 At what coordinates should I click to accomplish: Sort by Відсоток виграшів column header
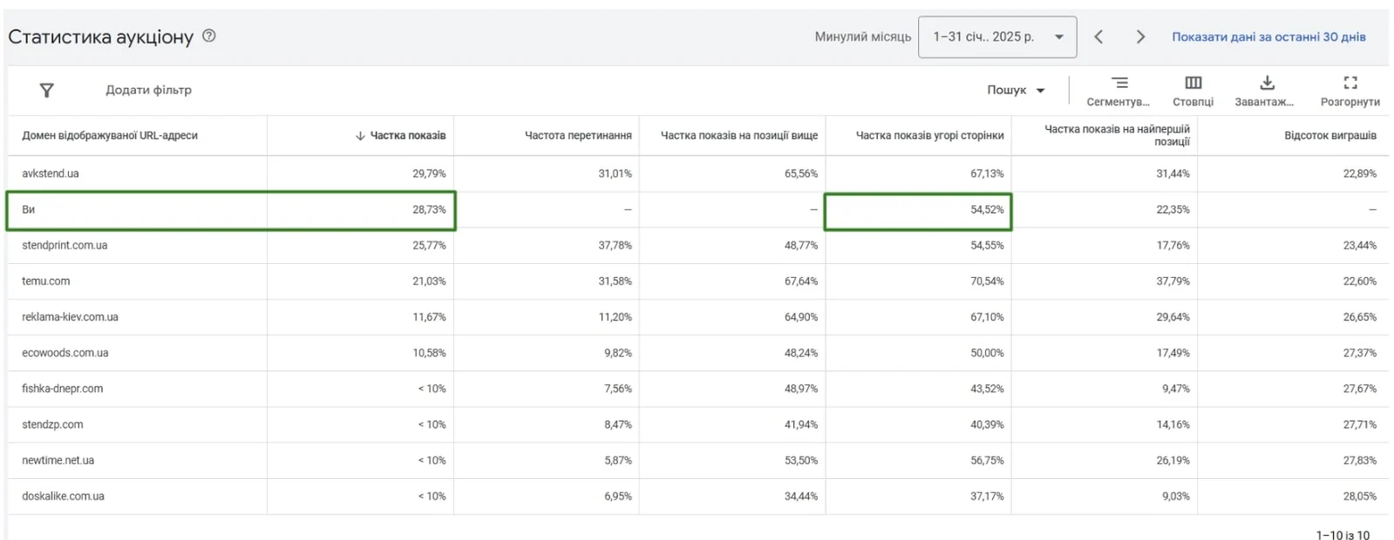[1330, 135]
